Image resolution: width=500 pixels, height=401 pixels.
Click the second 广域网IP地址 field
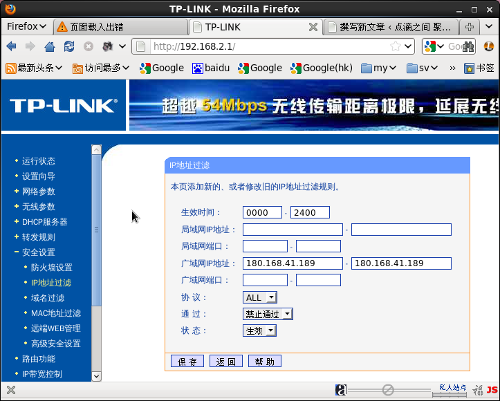(401, 263)
